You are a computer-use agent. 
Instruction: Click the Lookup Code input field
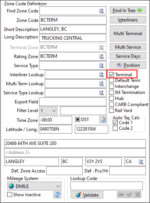tap(106, 186)
